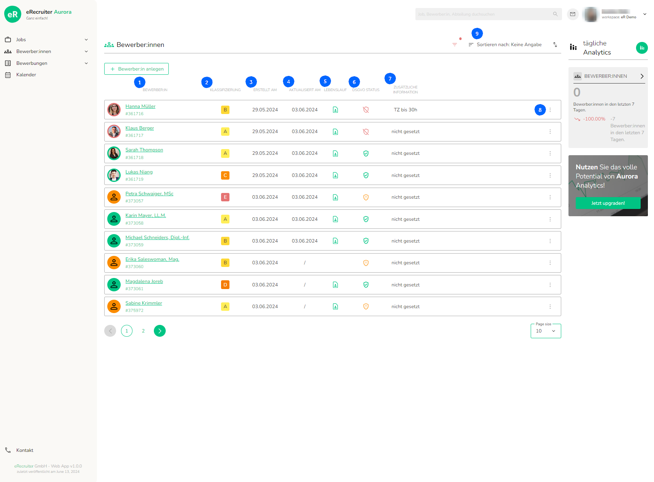Image resolution: width=654 pixels, height=482 pixels.
Task: Click TZ bis 30h information text
Action: [x=405, y=110]
